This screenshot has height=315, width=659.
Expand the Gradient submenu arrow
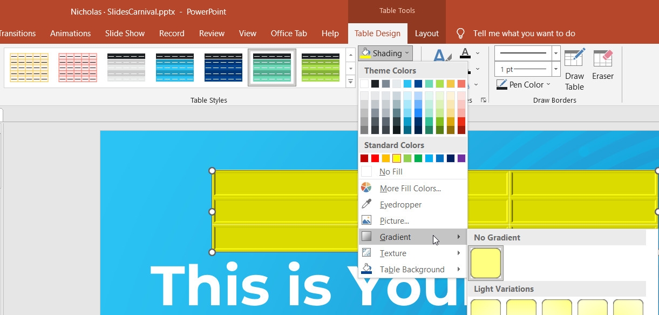point(459,237)
